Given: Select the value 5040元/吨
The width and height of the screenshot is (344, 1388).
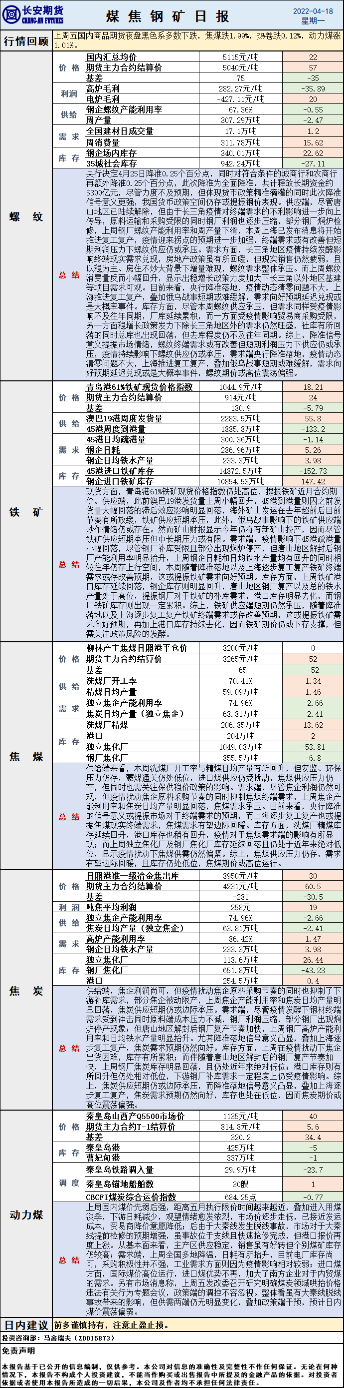Looking at the screenshot, I should (240, 67).
